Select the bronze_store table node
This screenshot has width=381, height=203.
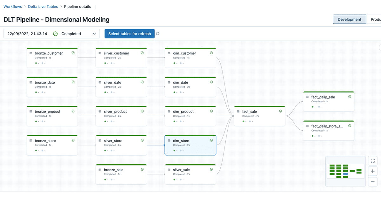pyautogui.click(x=52, y=145)
